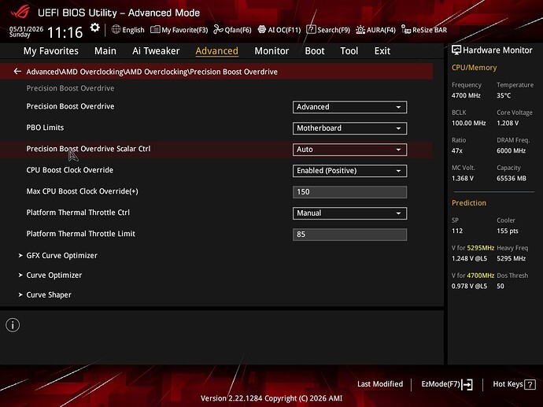543x407 pixels.
Task: Select Platform Thermal Throttle Ctrl label
Action: click(78, 213)
